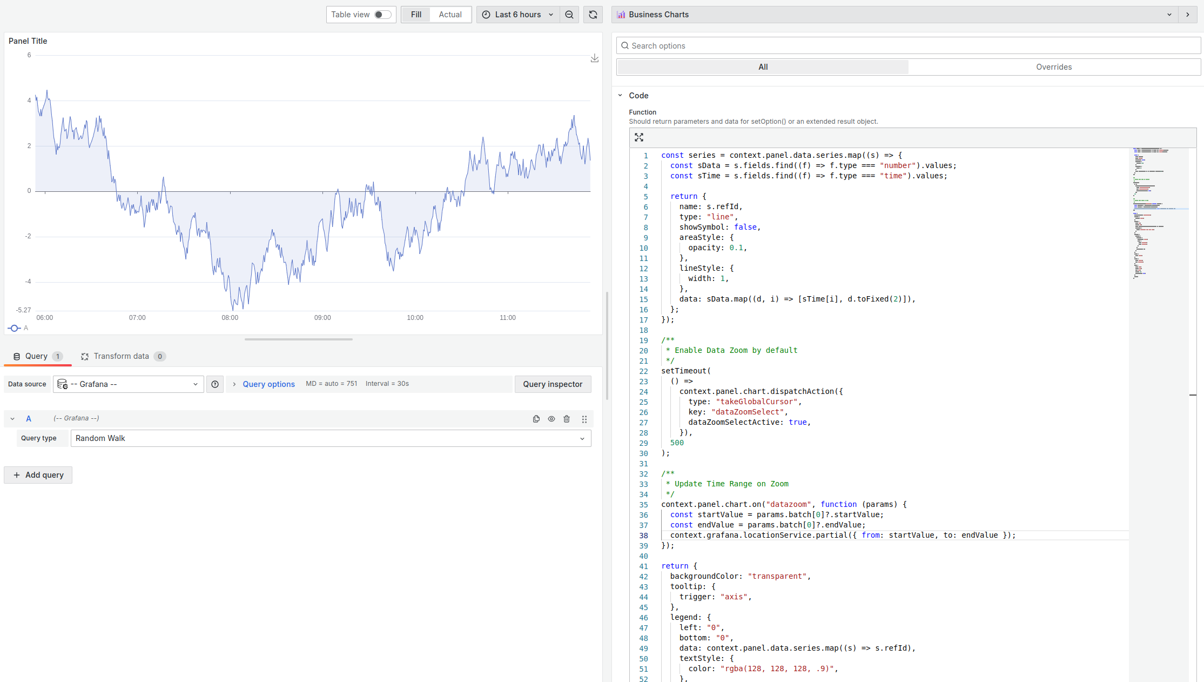The image size is (1204, 682).
Task: Hide query A using the eye icon
Action: (x=551, y=419)
